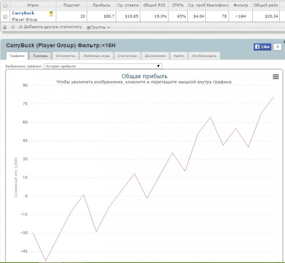This screenshot has width=285, height=263.
Task: Expand the Группы dropdown arrow
Action: (x=109, y=28)
